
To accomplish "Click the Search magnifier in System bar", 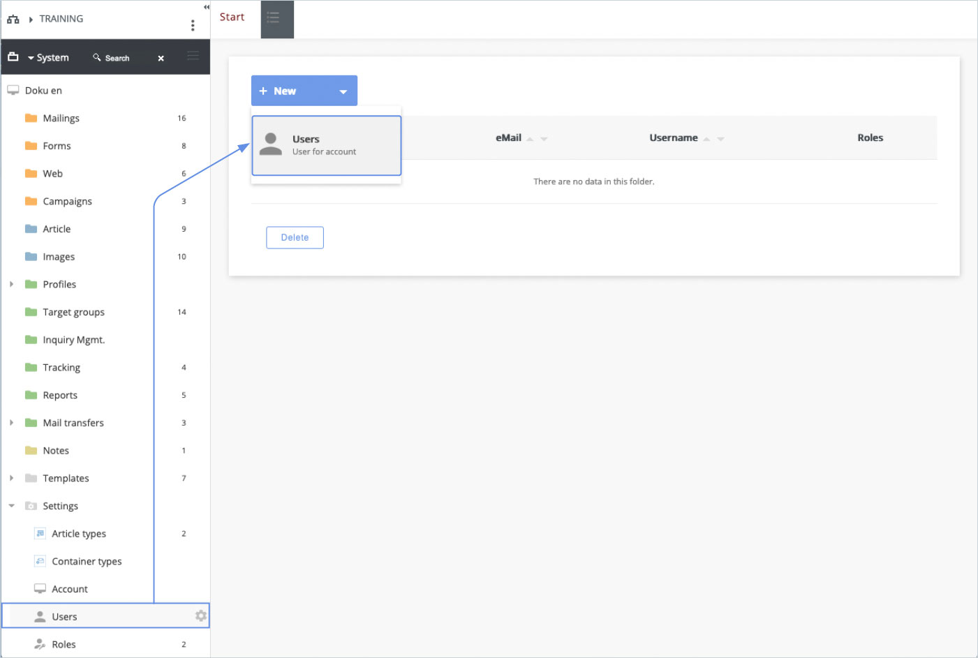I will [97, 58].
